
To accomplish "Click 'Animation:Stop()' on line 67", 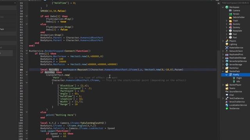I will click(x=52, y=35).
